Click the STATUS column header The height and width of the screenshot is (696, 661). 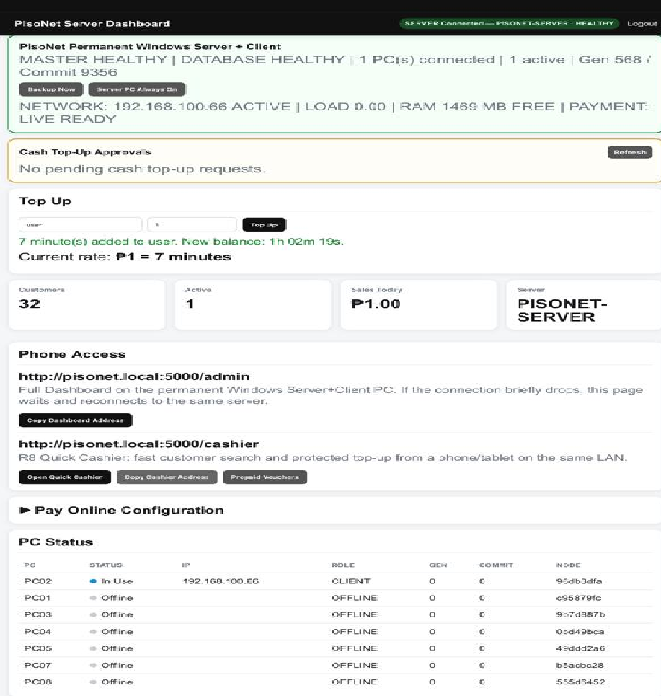tap(106, 565)
